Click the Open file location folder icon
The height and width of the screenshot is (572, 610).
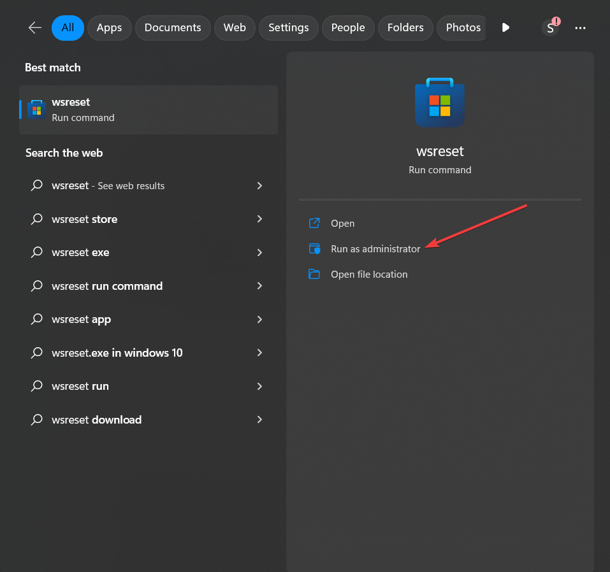pyautogui.click(x=314, y=274)
